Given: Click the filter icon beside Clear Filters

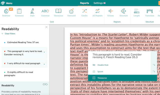Looking at the screenshot, I should [2, 34].
